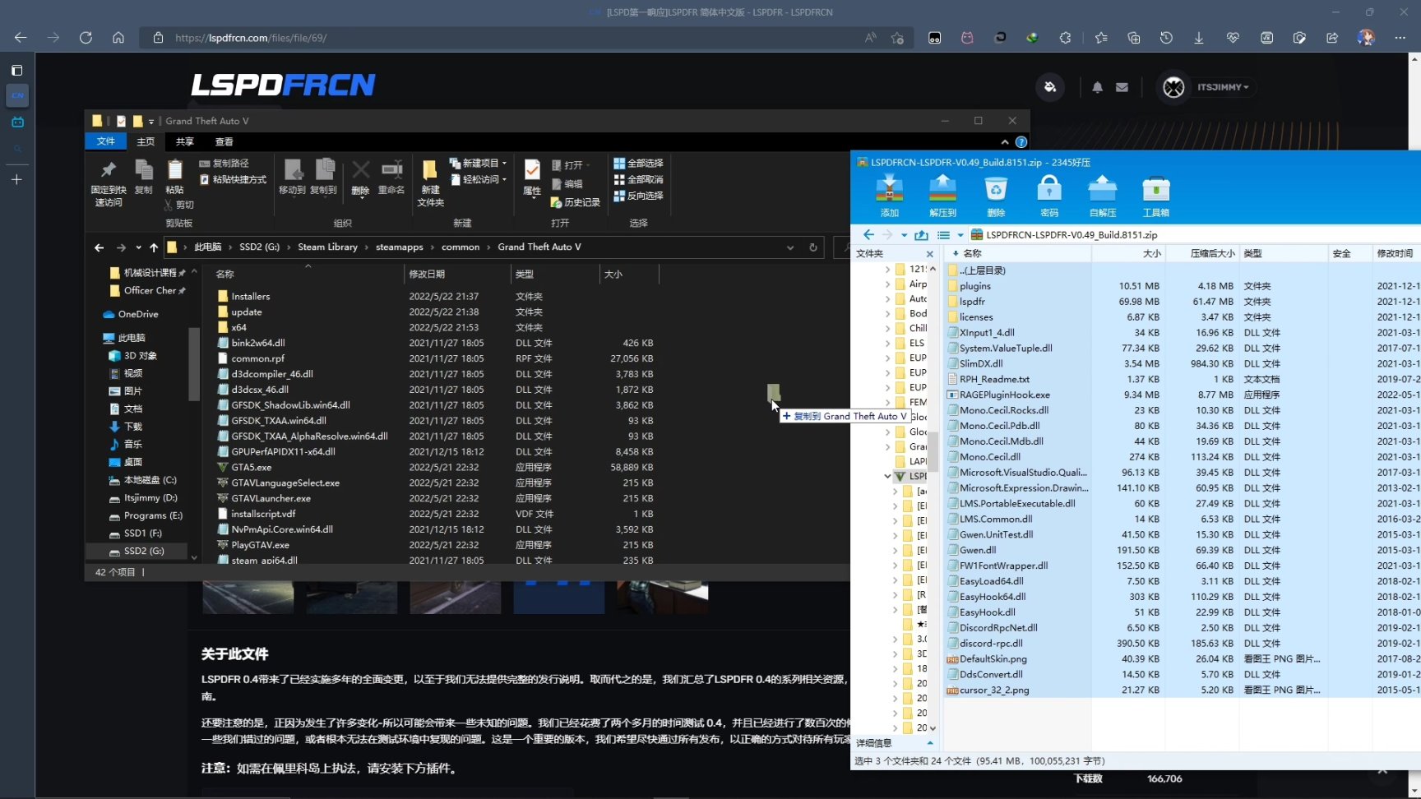Close the 文件夹 folder pane in 2345好压
The image size is (1421, 799).
click(930, 254)
